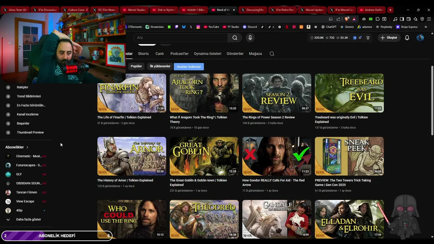Open Trend Bildirimleri sidebar item
The width and height of the screenshot is (434, 244).
tap(28, 96)
